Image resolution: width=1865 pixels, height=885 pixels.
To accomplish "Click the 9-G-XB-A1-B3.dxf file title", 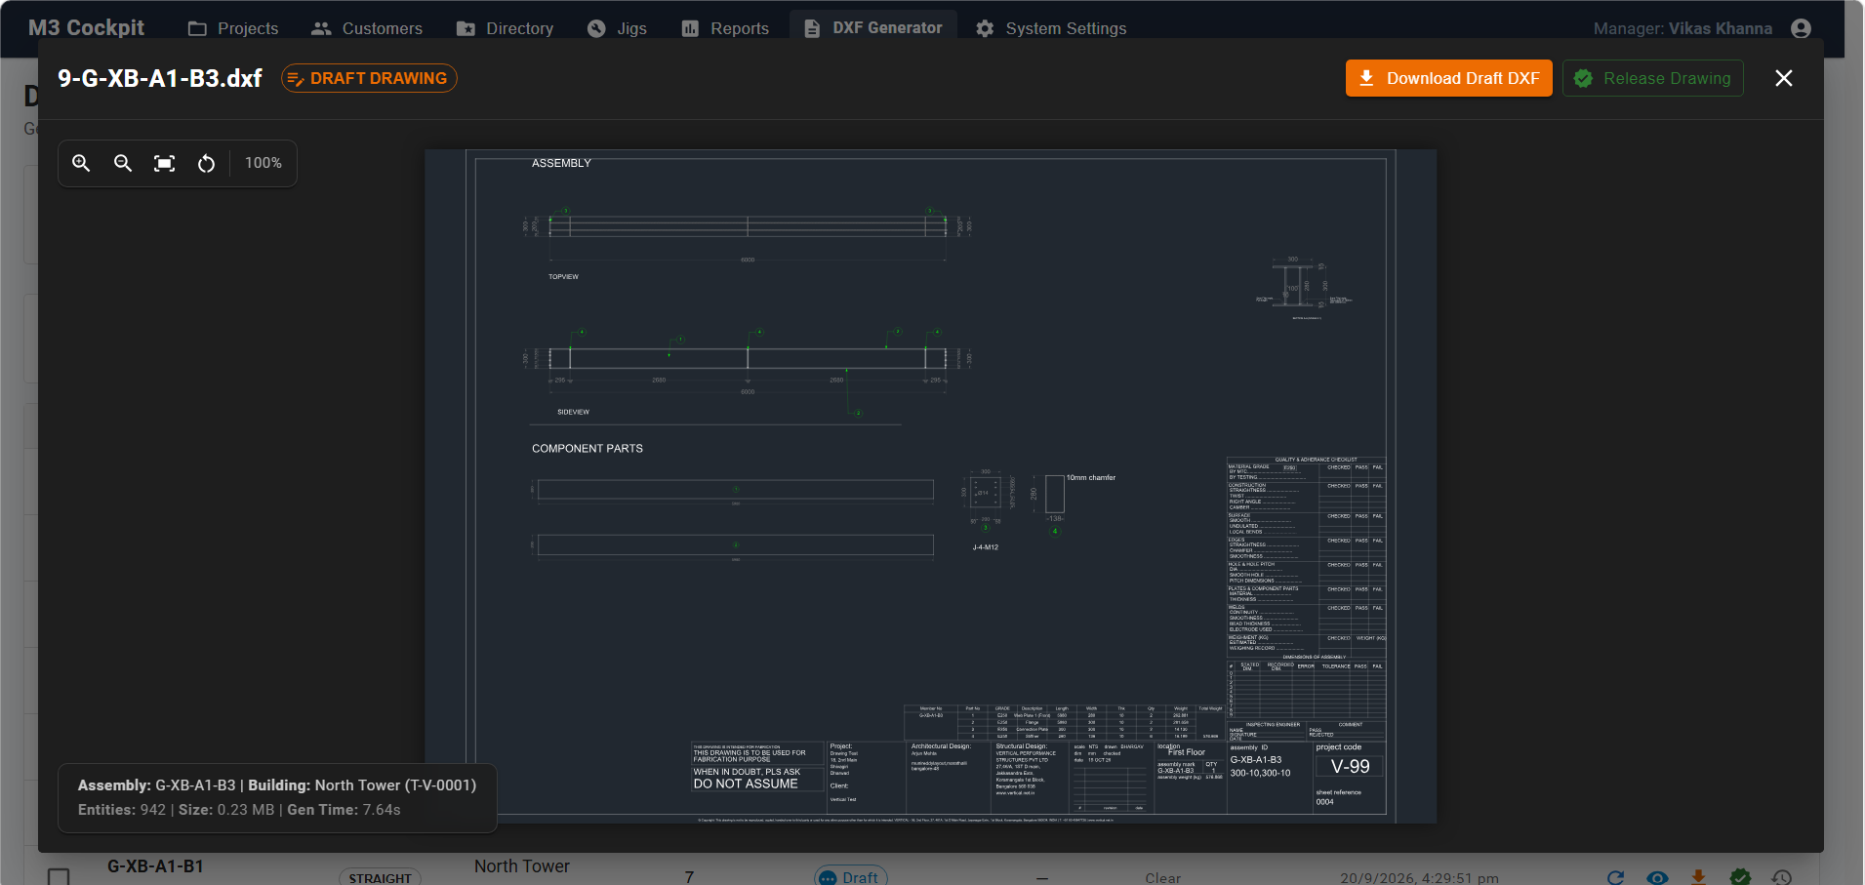I will tap(160, 78).
